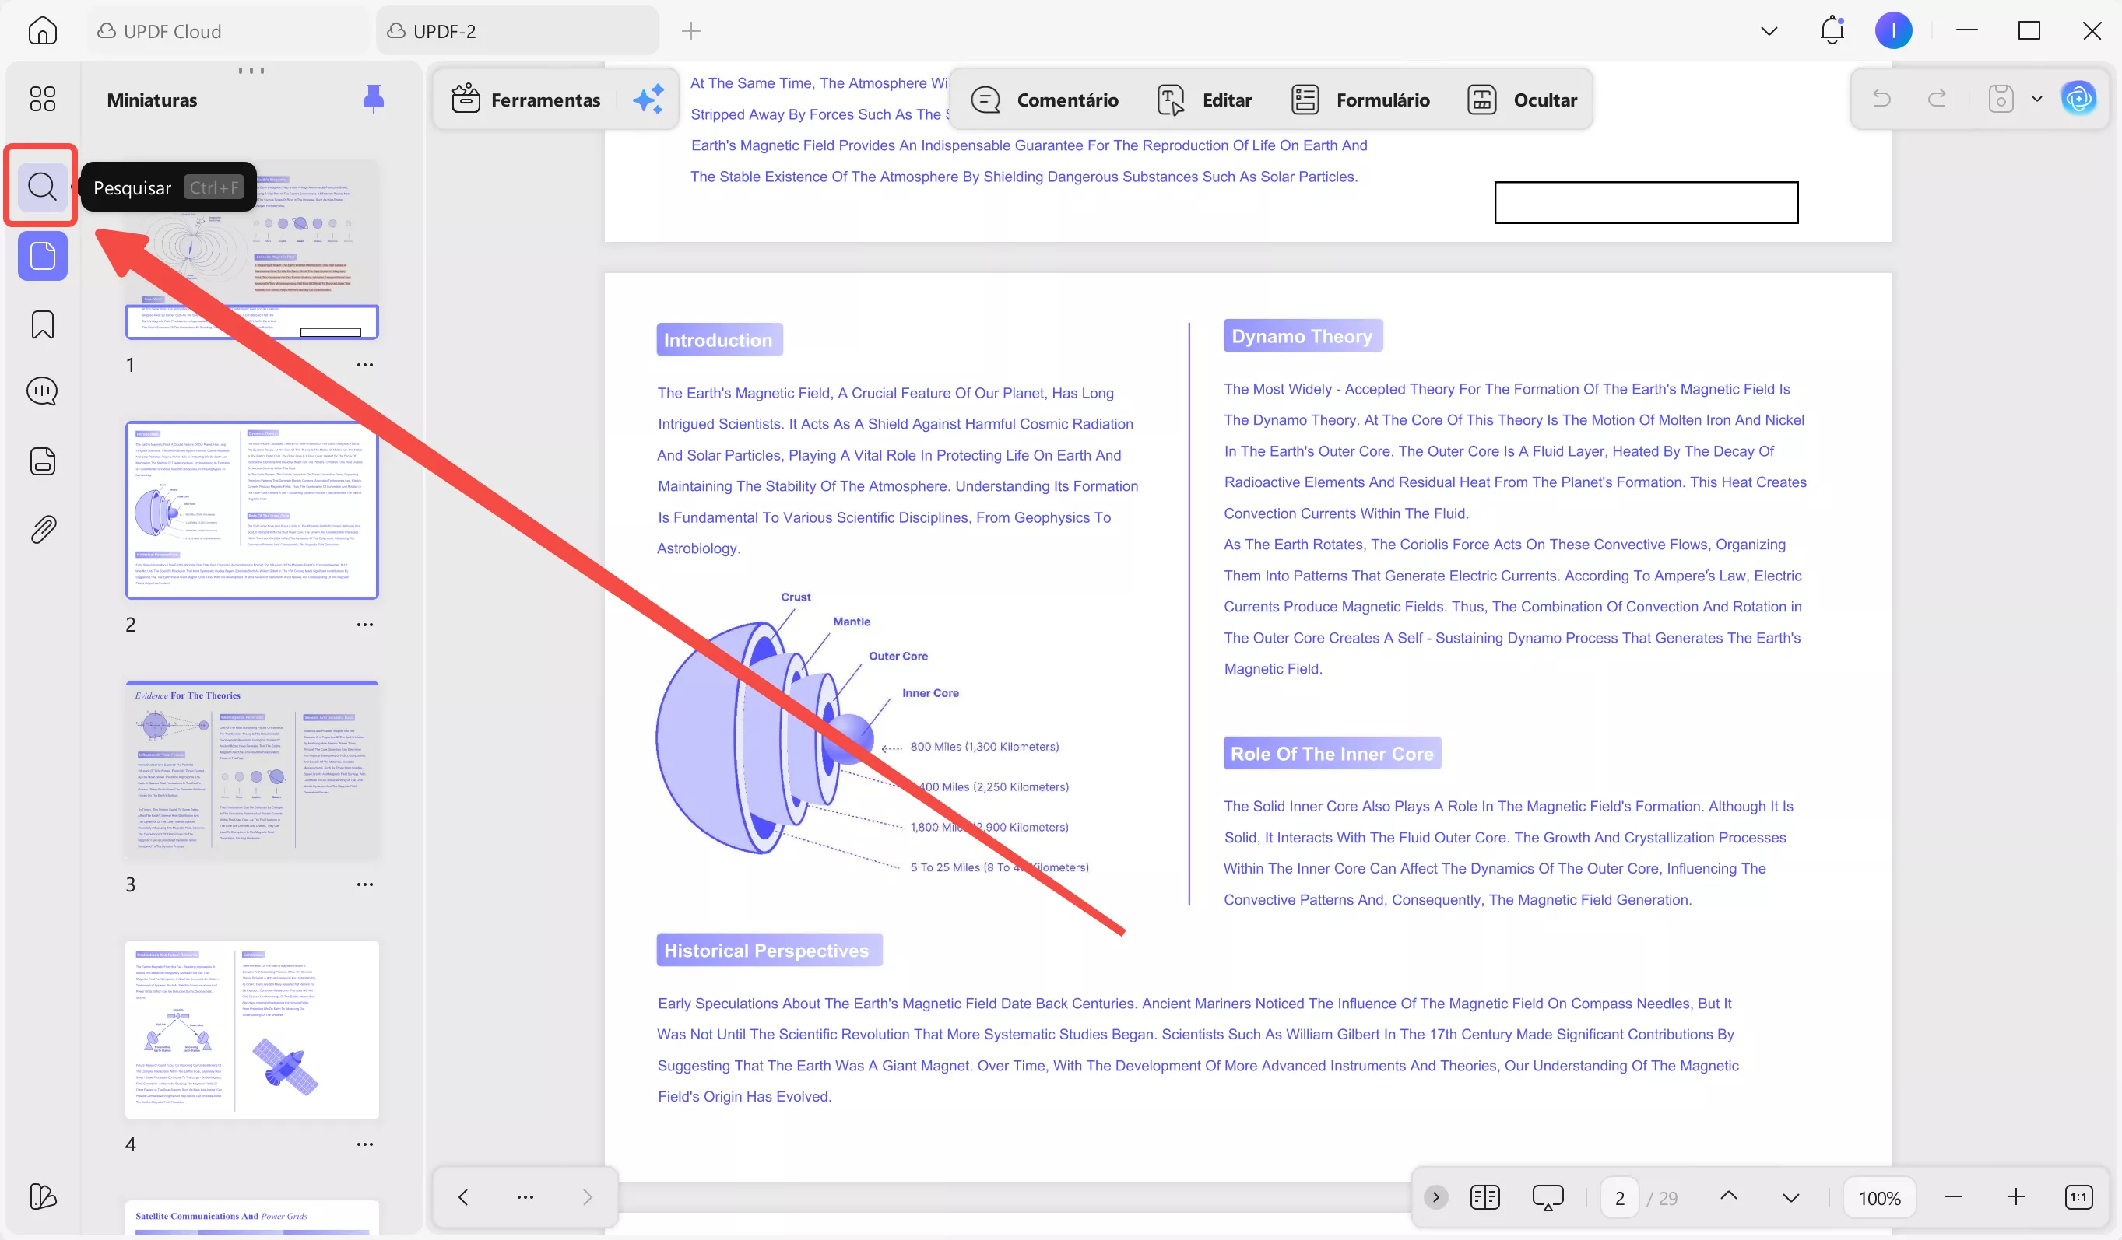Screen dimensions: 2122x1240
Task: Open page 2 thumbnail options menu
Action: click(364, 624)
